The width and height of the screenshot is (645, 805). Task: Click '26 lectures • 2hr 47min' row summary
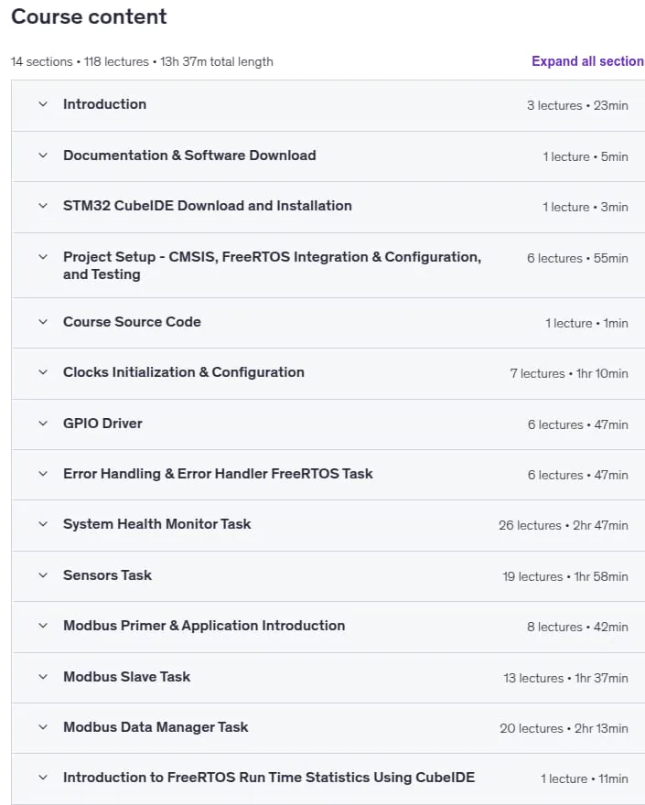[x=564, y=525]
